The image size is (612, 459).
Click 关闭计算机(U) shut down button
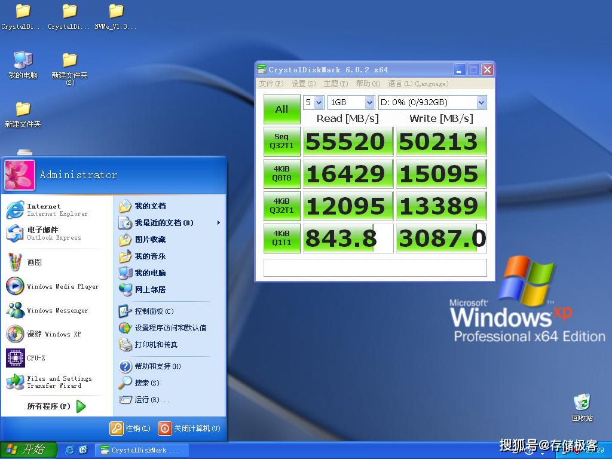tap(189, 428)
